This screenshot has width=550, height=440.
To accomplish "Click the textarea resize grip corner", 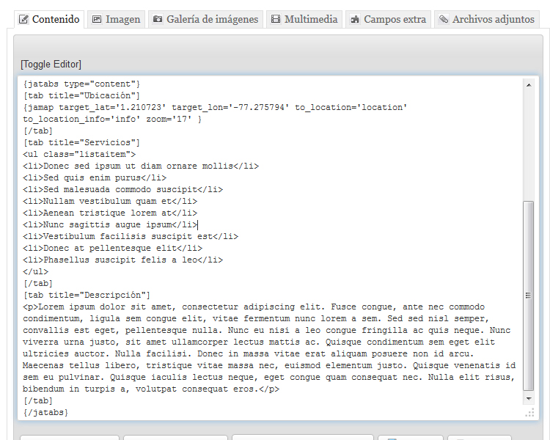I will coord(529,413).
